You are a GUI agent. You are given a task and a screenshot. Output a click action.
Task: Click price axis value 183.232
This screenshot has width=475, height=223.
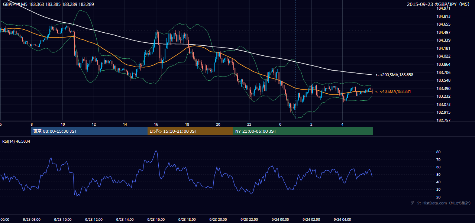point(444,96)
